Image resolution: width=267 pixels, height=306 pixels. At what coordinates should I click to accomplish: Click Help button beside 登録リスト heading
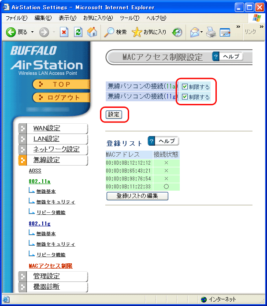pos(163,141)
